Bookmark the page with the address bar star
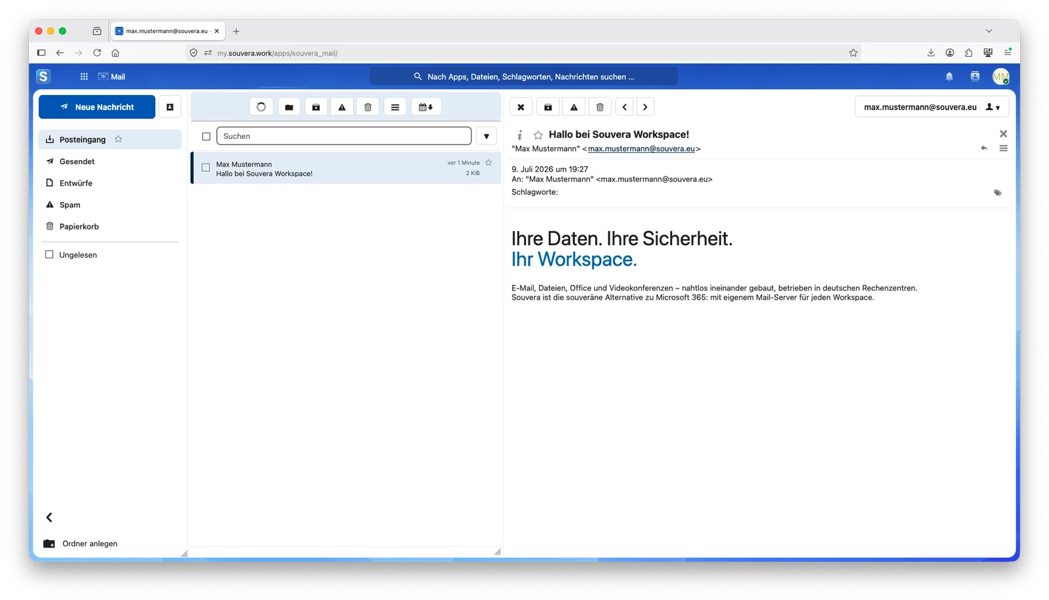Viewport: 1049px width, 600px height. [x=853, y=53]
